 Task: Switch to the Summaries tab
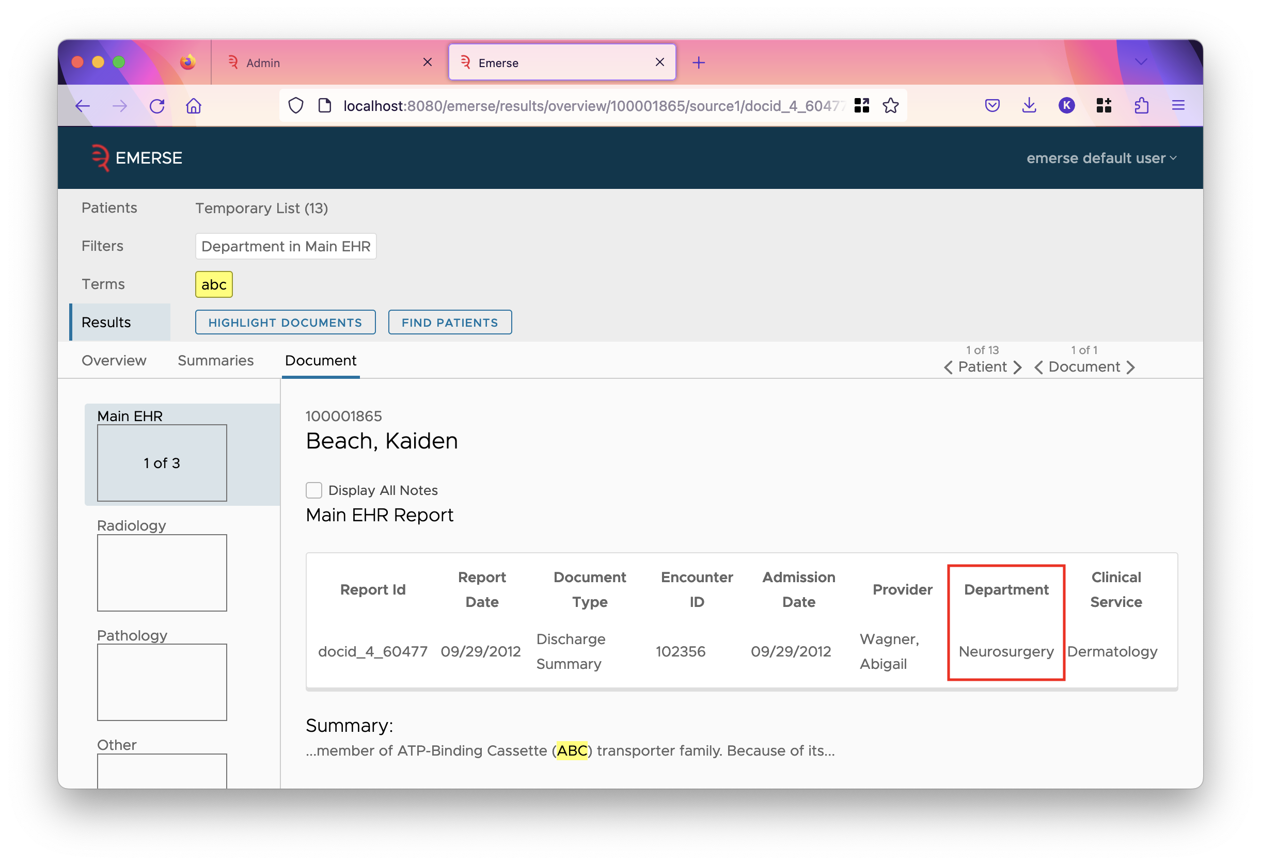click(216, 360)
